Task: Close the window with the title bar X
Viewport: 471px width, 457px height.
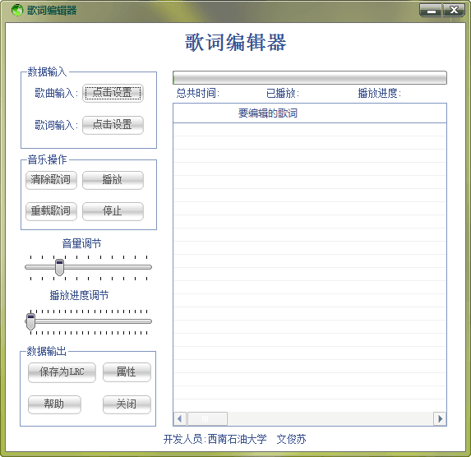Action: click(x=454, y=11)
